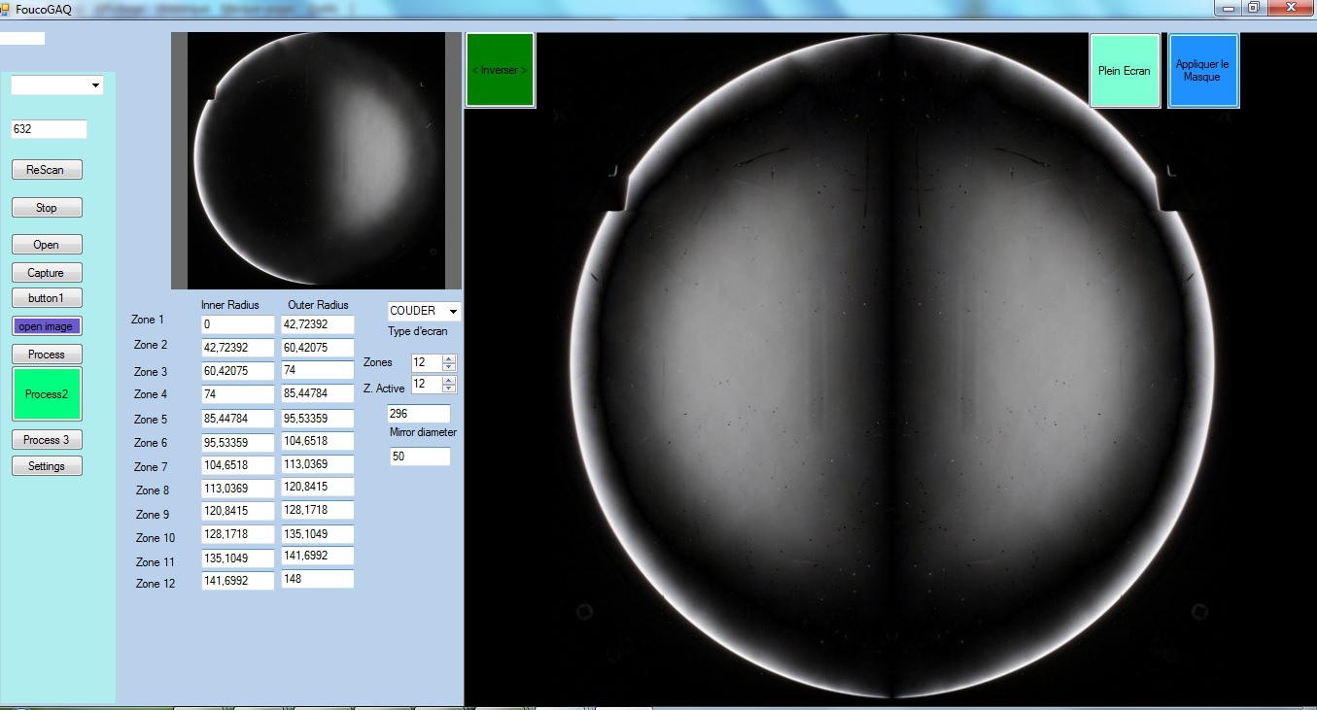Screen dimensions: 1317x710
Task: Focus the field containing 632
Action: click(49, 129)
